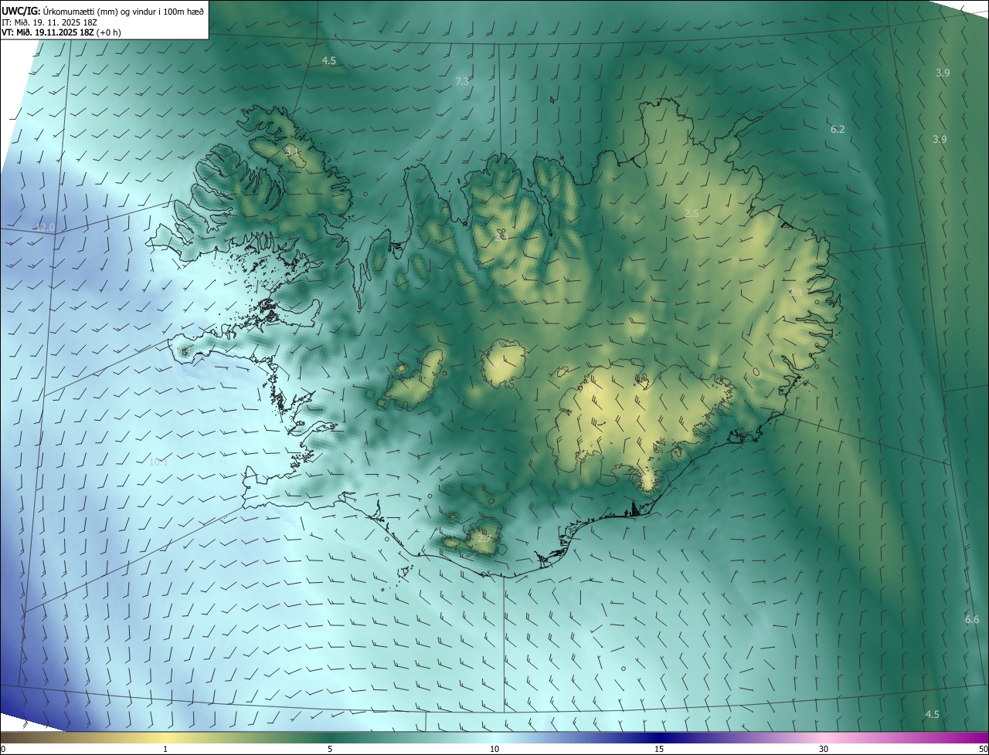
Task: Click the colorbar tick label 30
Action: tap(824, 749)
